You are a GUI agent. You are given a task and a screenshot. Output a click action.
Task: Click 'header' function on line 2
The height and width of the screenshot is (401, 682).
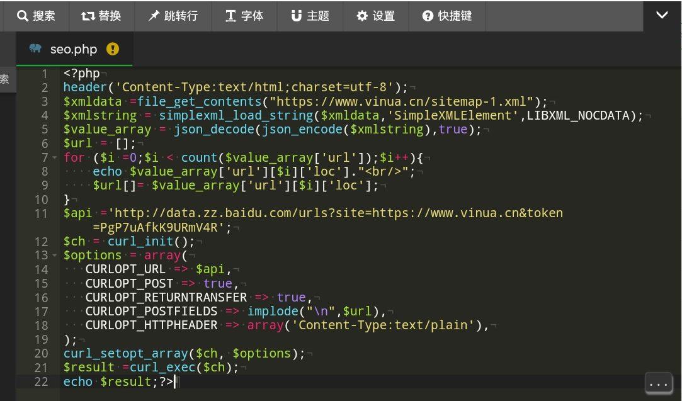coord(85,87)
